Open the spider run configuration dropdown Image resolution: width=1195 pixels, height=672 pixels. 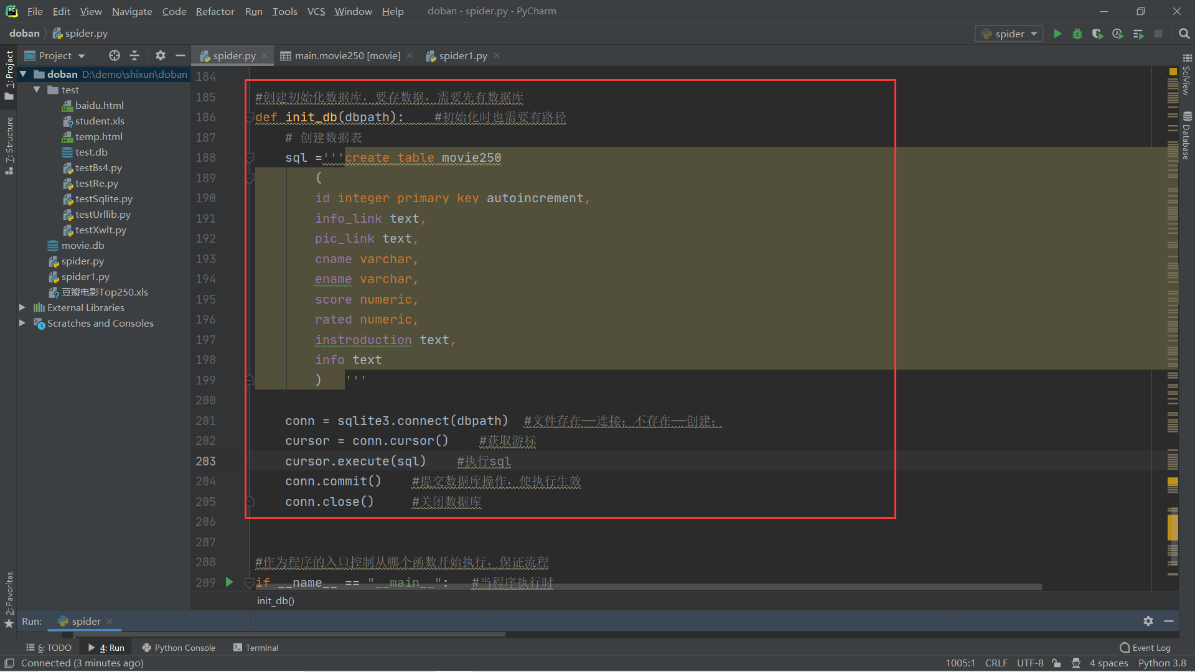point(1009,34)
